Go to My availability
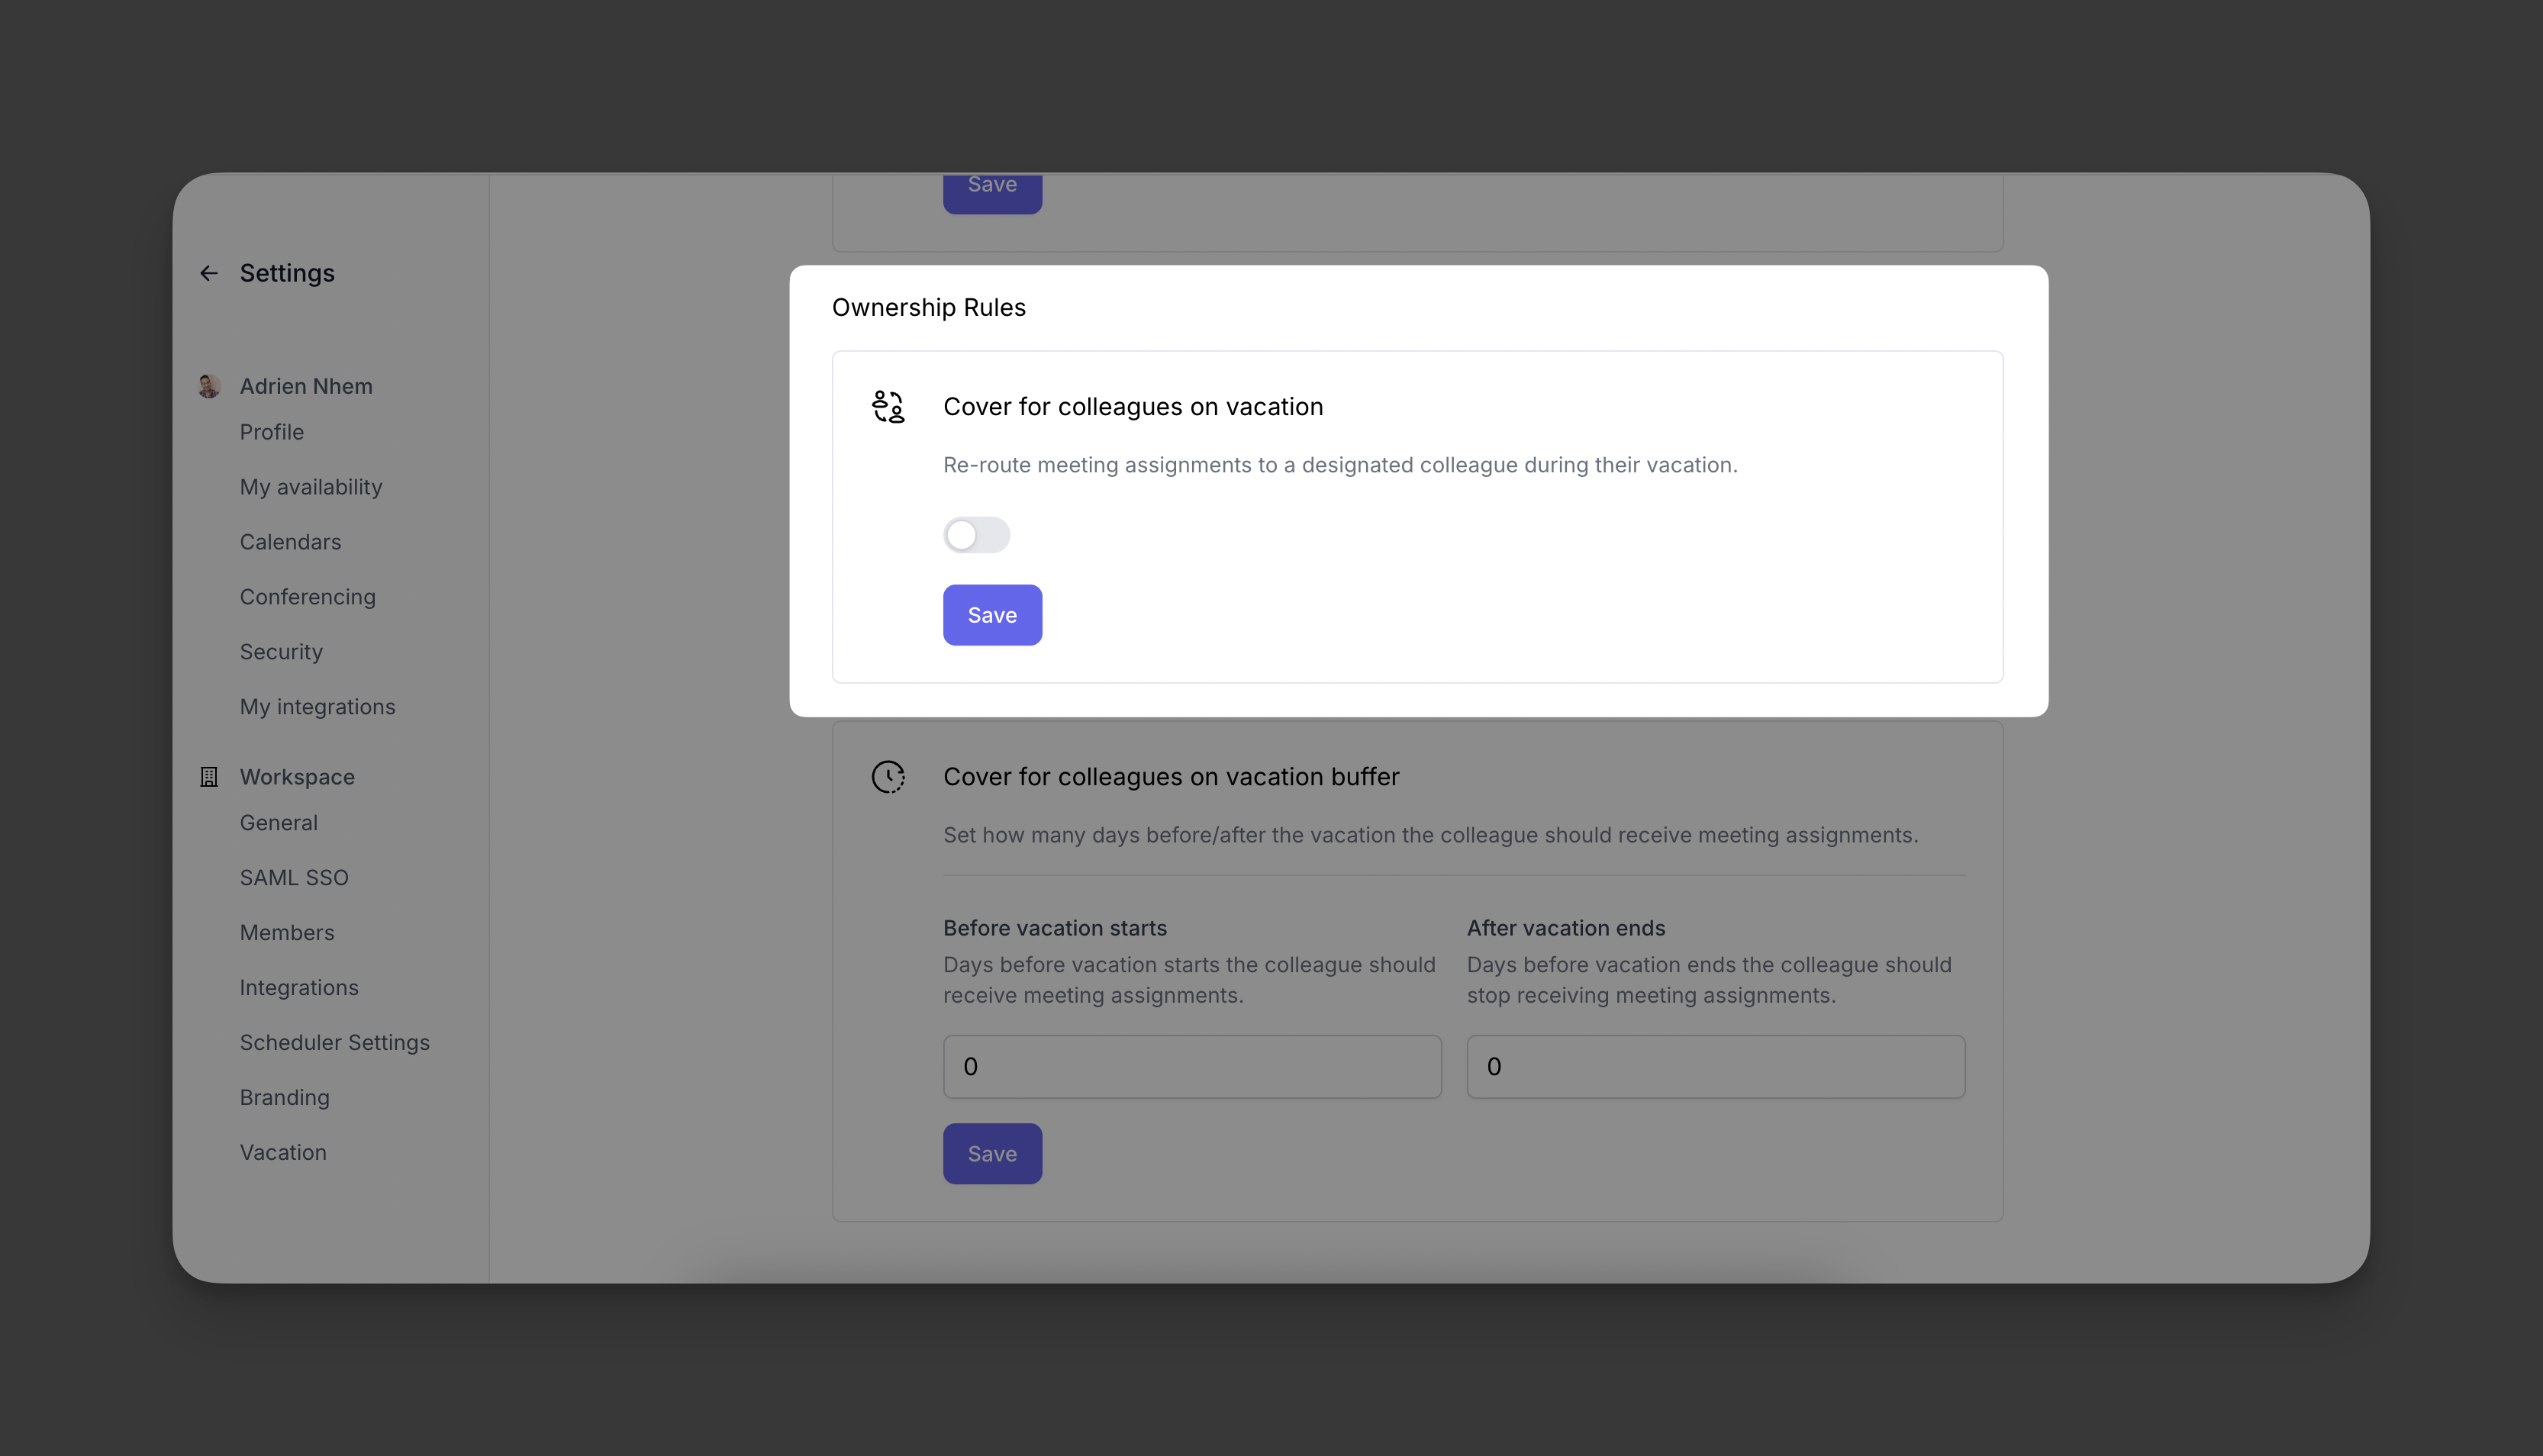The width and height of the screenshot is (2543, 1456). click(x=311, y=487)
